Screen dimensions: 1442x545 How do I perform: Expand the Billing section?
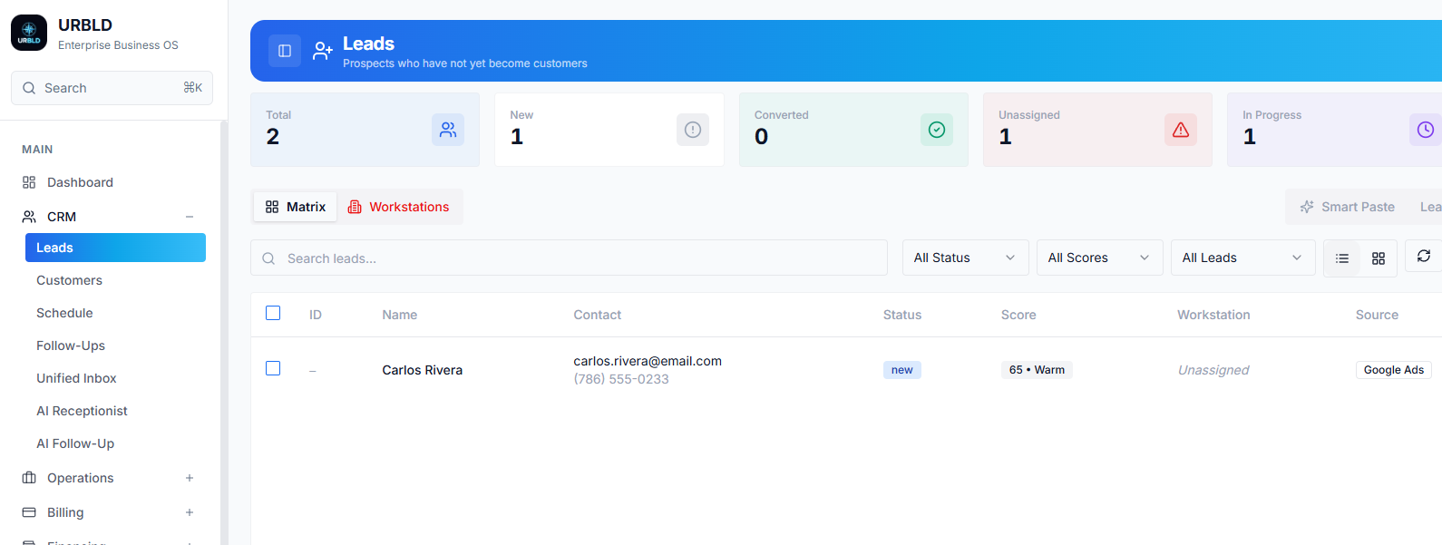pos(190,512)
